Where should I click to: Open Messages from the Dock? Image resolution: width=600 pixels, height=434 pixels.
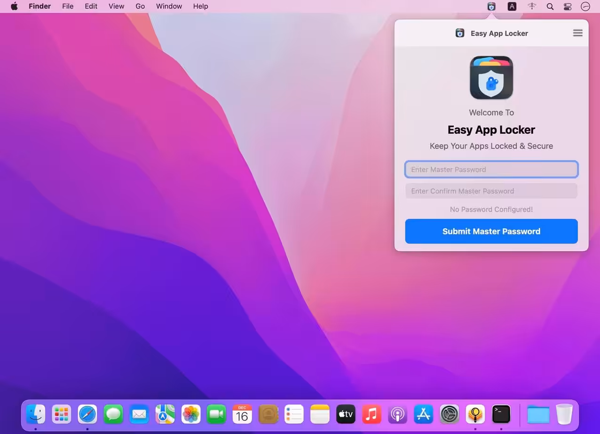point(113,414)
